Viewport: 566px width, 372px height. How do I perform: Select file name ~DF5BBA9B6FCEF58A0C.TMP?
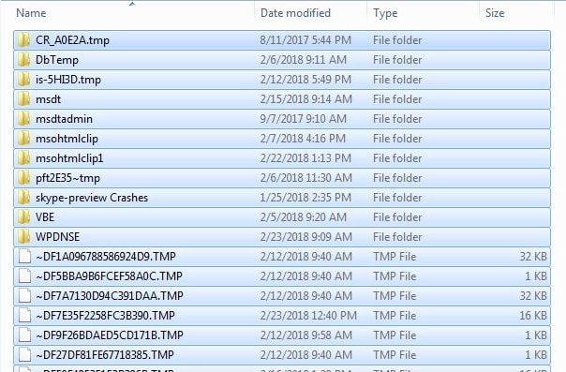pyautogui.click(x=109, y=276)
